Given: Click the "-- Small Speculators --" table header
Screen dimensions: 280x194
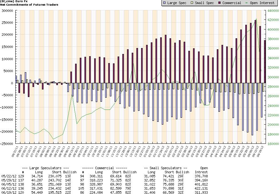Looking at the screenshot, I should (165, 168).
